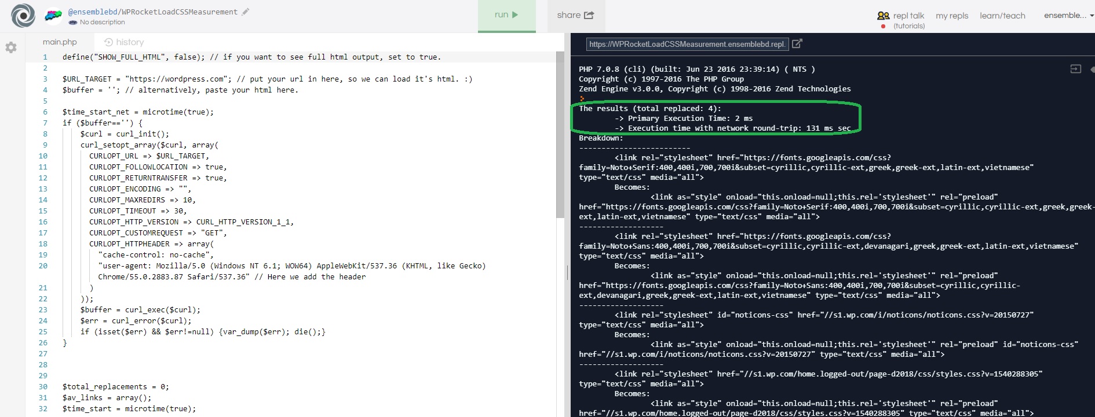Click the output URL address field
The width and height of the screenshot is (1095, 417).
pyautogui.click(x=687, y=44)
